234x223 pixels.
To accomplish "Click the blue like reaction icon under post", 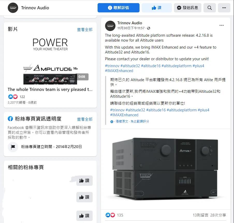I will pos(108,215).
